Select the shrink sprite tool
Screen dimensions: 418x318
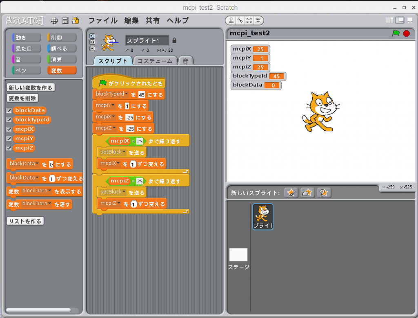[x=258, y=20]
